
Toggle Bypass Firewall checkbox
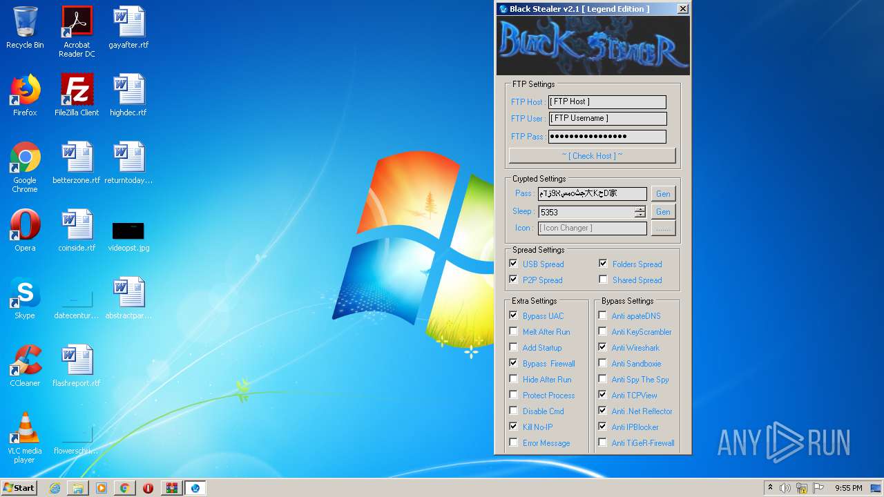[x=513, y=363]
